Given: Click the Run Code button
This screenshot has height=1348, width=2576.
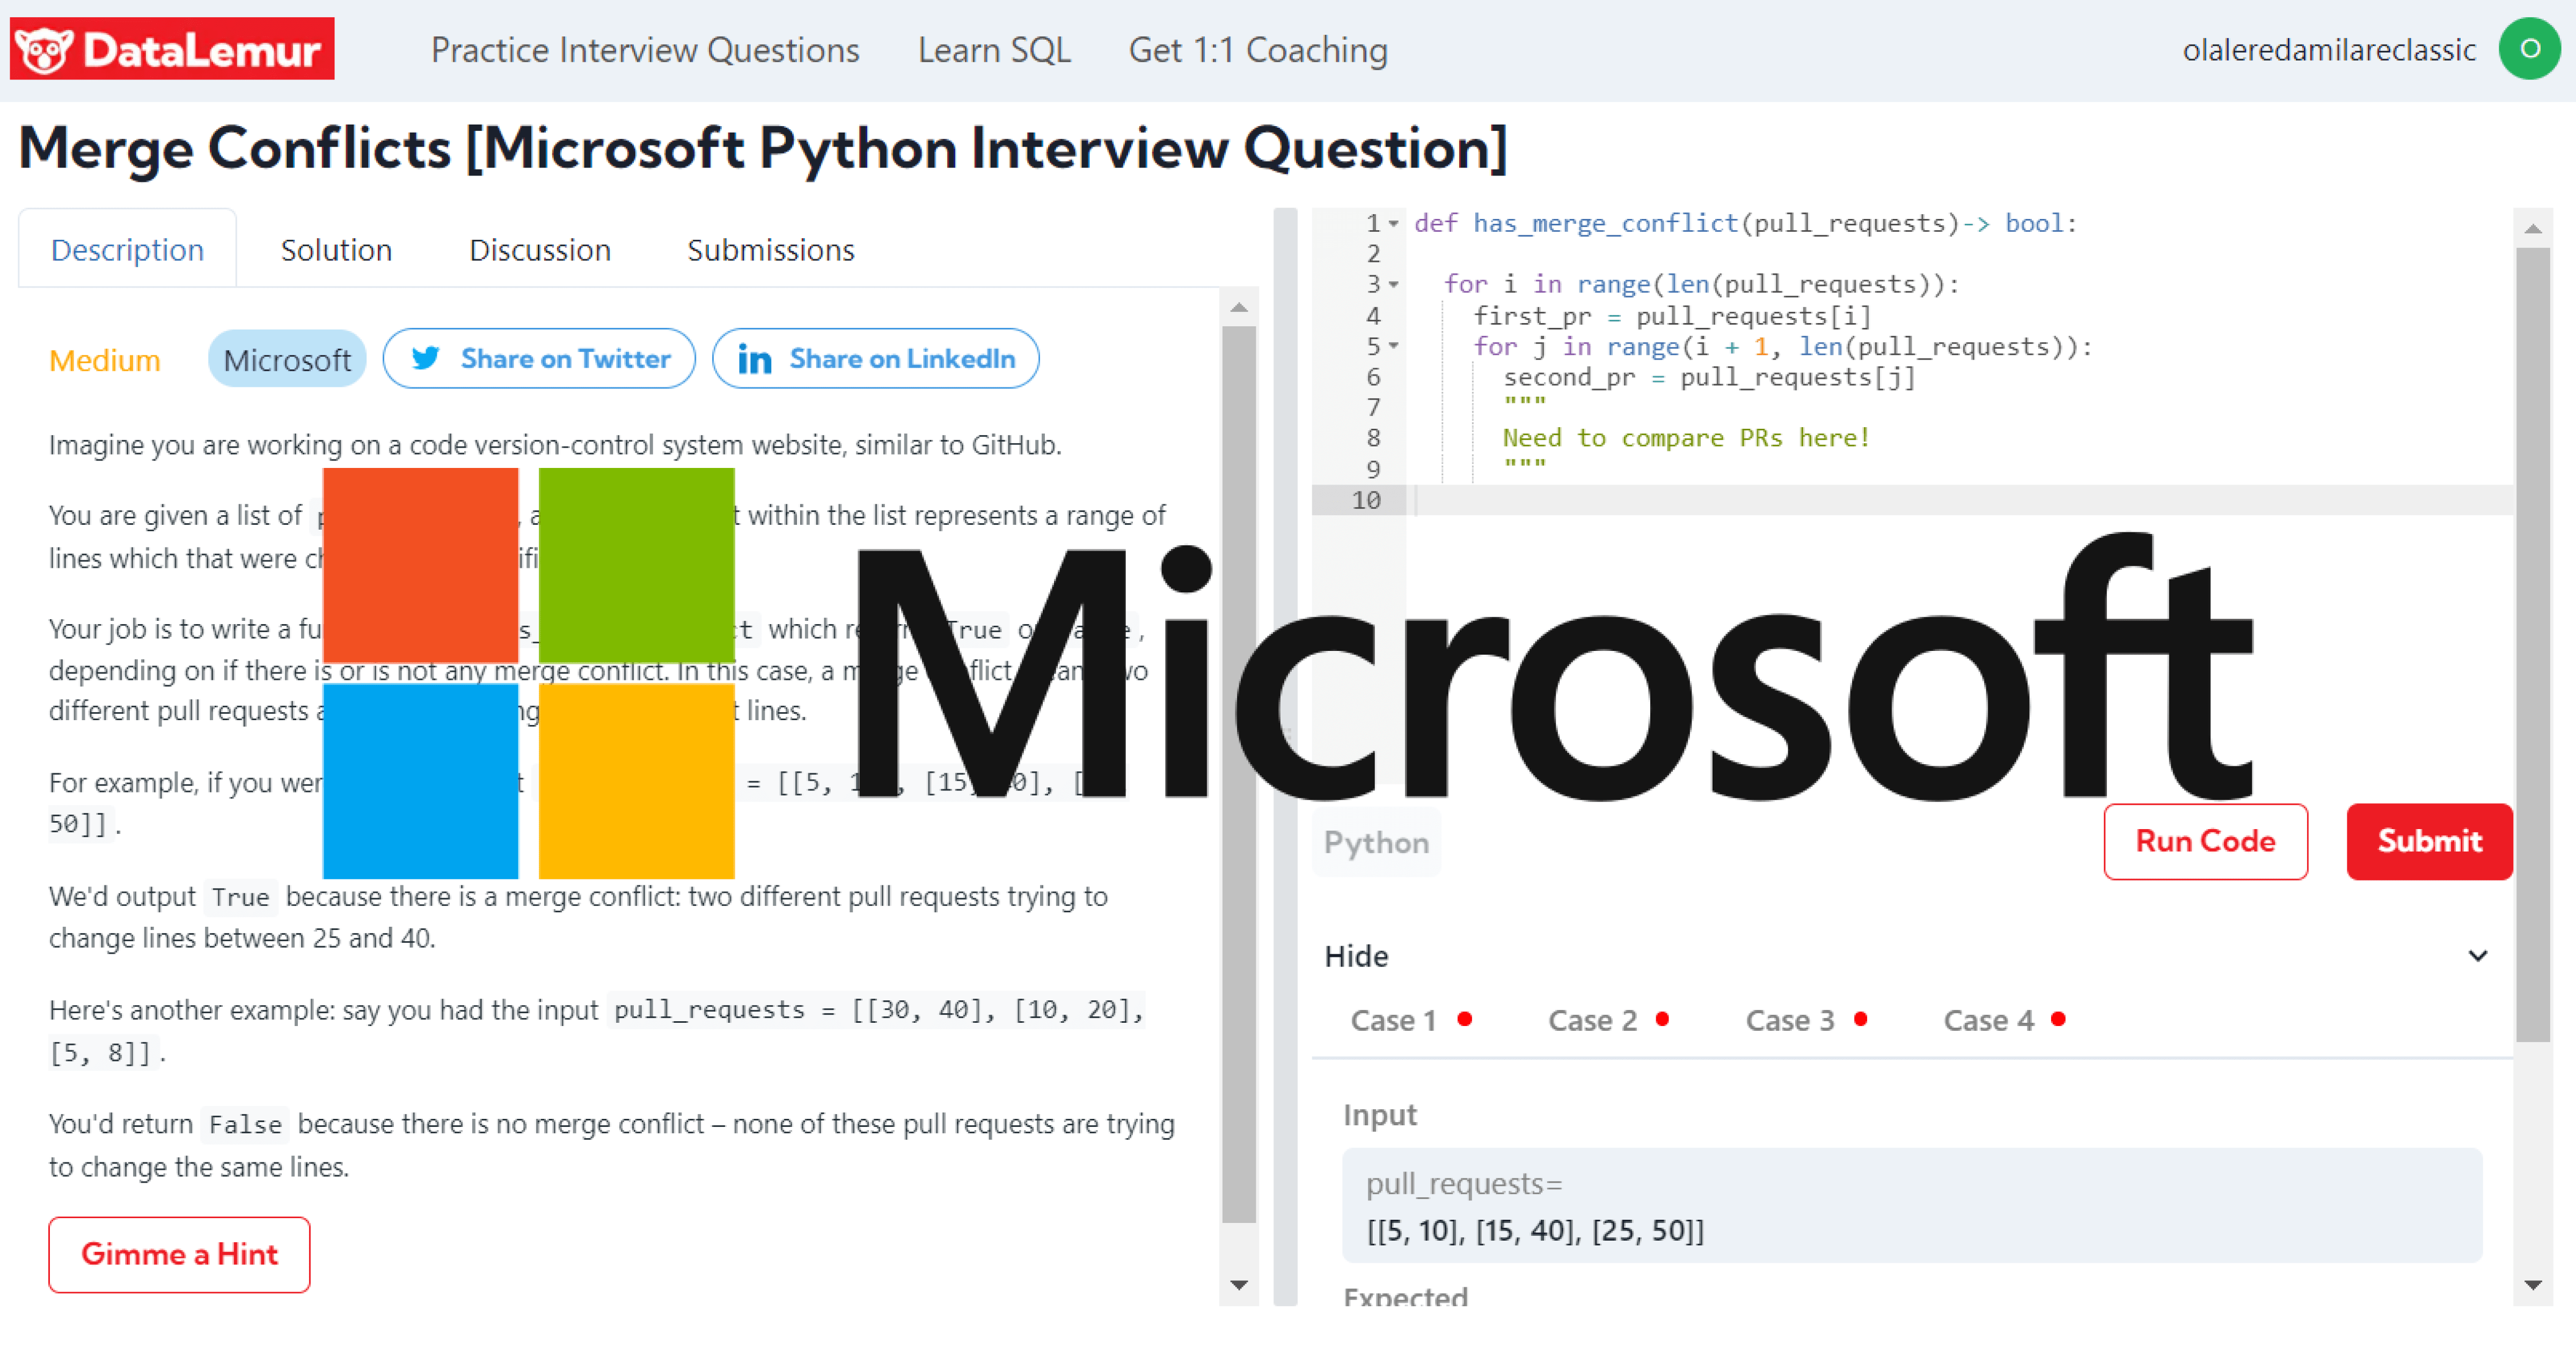Looking at the screenshot, I should [2205, 842].
